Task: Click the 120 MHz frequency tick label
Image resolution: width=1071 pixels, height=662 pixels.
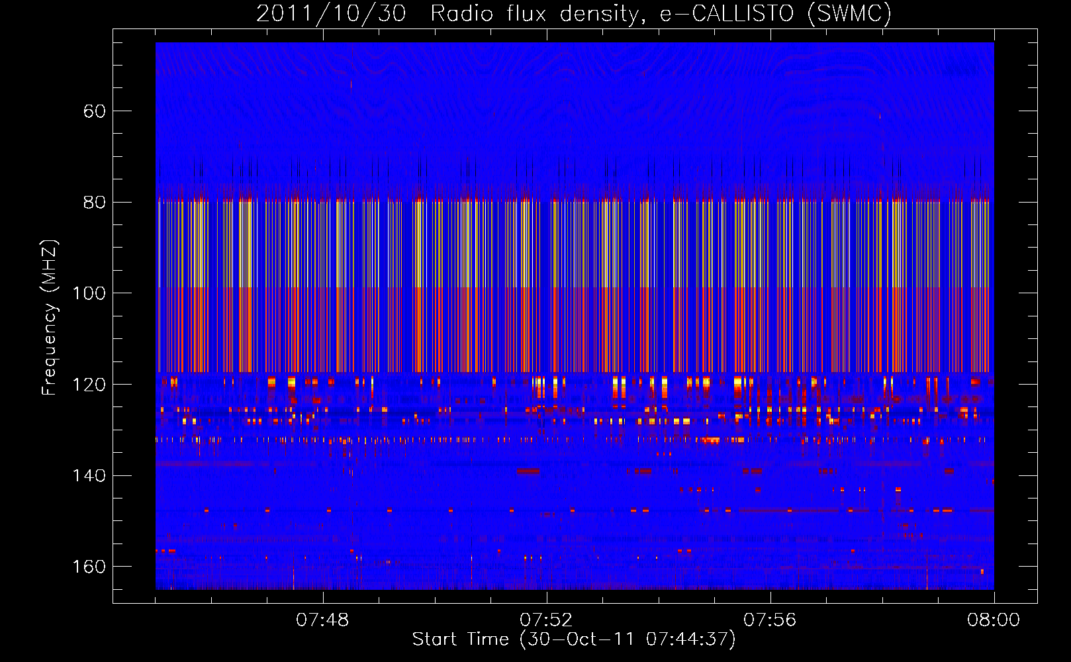Action: (x=89, y=385)
